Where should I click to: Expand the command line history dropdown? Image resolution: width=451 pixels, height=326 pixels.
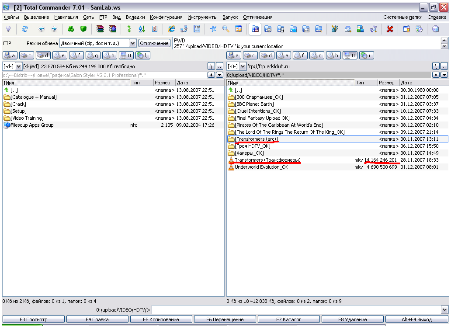tap(445, 309)
